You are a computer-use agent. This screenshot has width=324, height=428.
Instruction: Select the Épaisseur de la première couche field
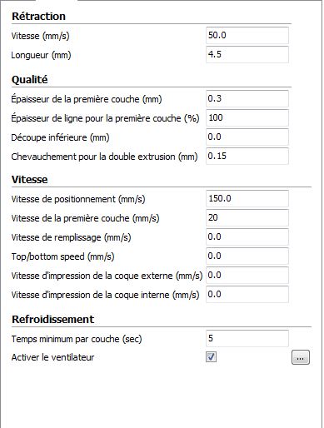(x=247, y=98)
